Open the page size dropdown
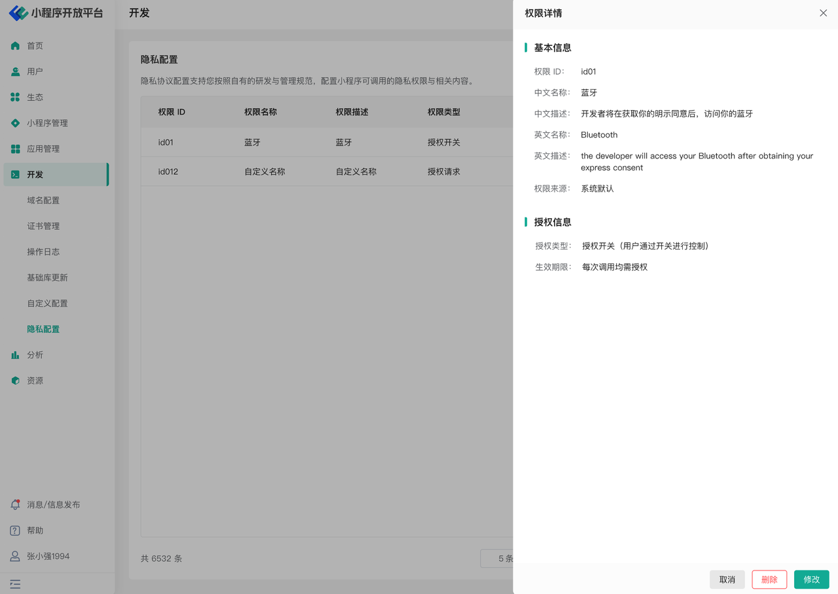Image resolution: width=838 pixels, height=594 pixels. point(498,559)
